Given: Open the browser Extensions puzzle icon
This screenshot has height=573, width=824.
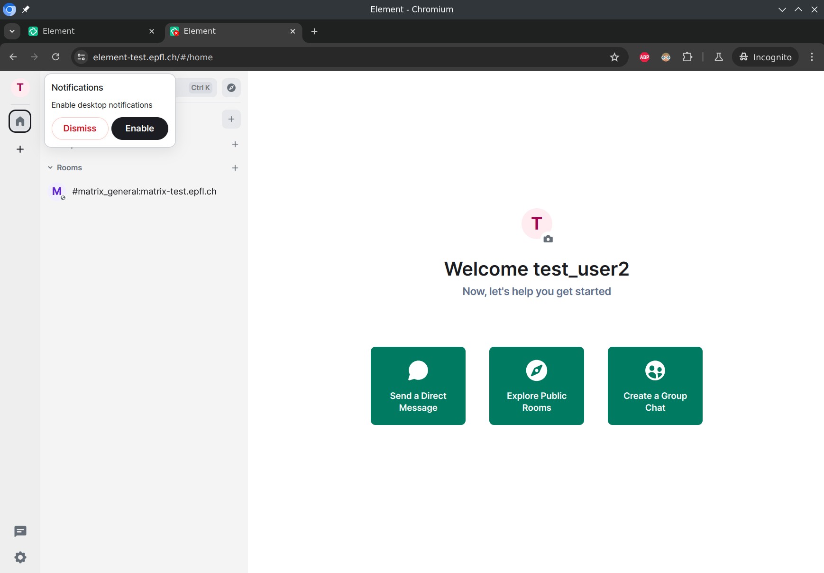Looking at the screenshot, I should click(x=687, y=57).
